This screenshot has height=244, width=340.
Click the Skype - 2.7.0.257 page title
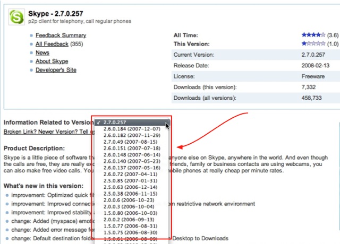pyautogui.click(x=55, y=14)
